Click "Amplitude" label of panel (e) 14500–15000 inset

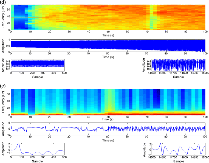pos(144,150)
